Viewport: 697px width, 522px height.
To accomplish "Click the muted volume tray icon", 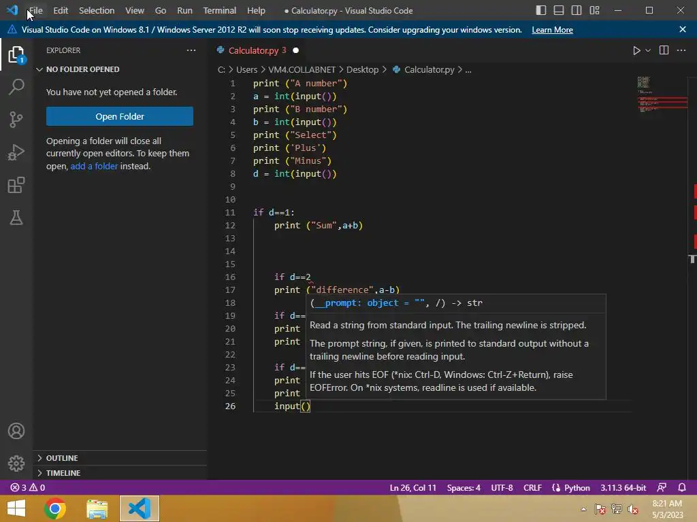I will 633,509.
